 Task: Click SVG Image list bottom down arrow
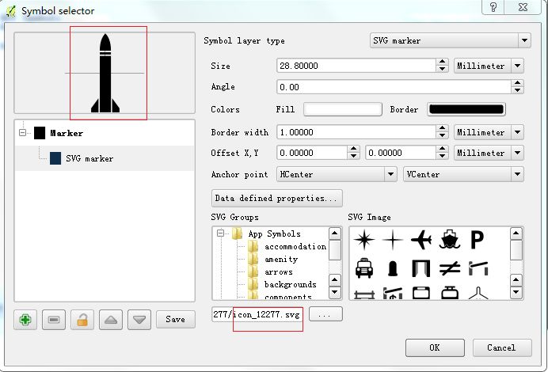pos(516,292)
